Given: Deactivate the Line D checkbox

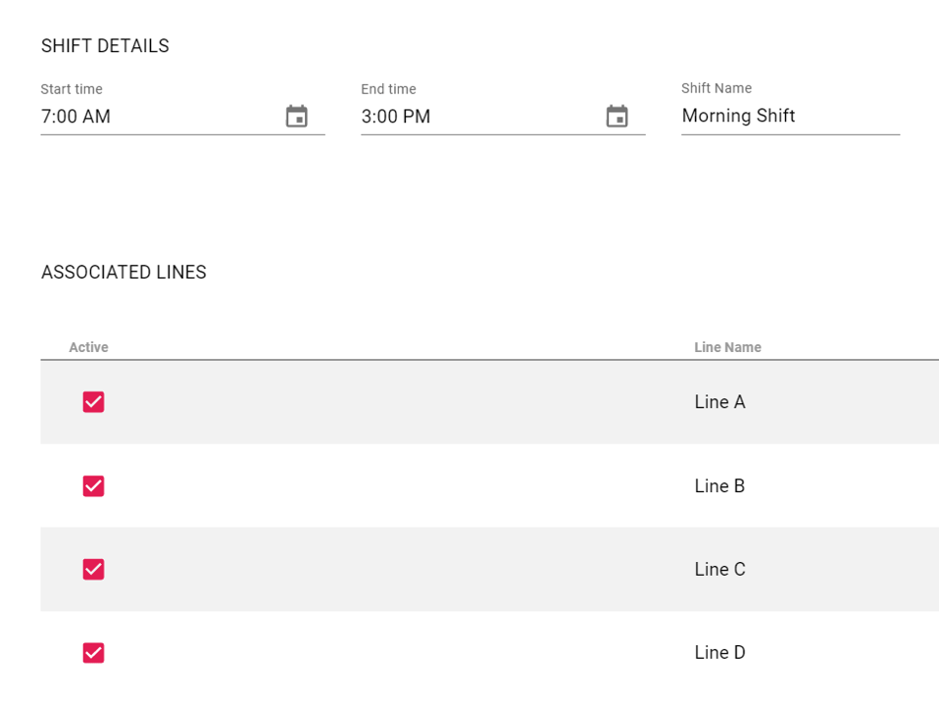Looking at the screenshot, I should 93,653.
